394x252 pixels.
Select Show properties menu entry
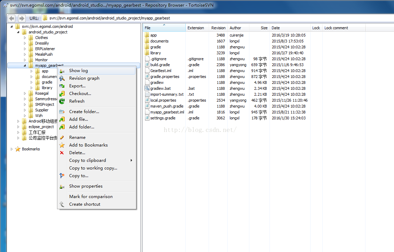pos(97,186)
